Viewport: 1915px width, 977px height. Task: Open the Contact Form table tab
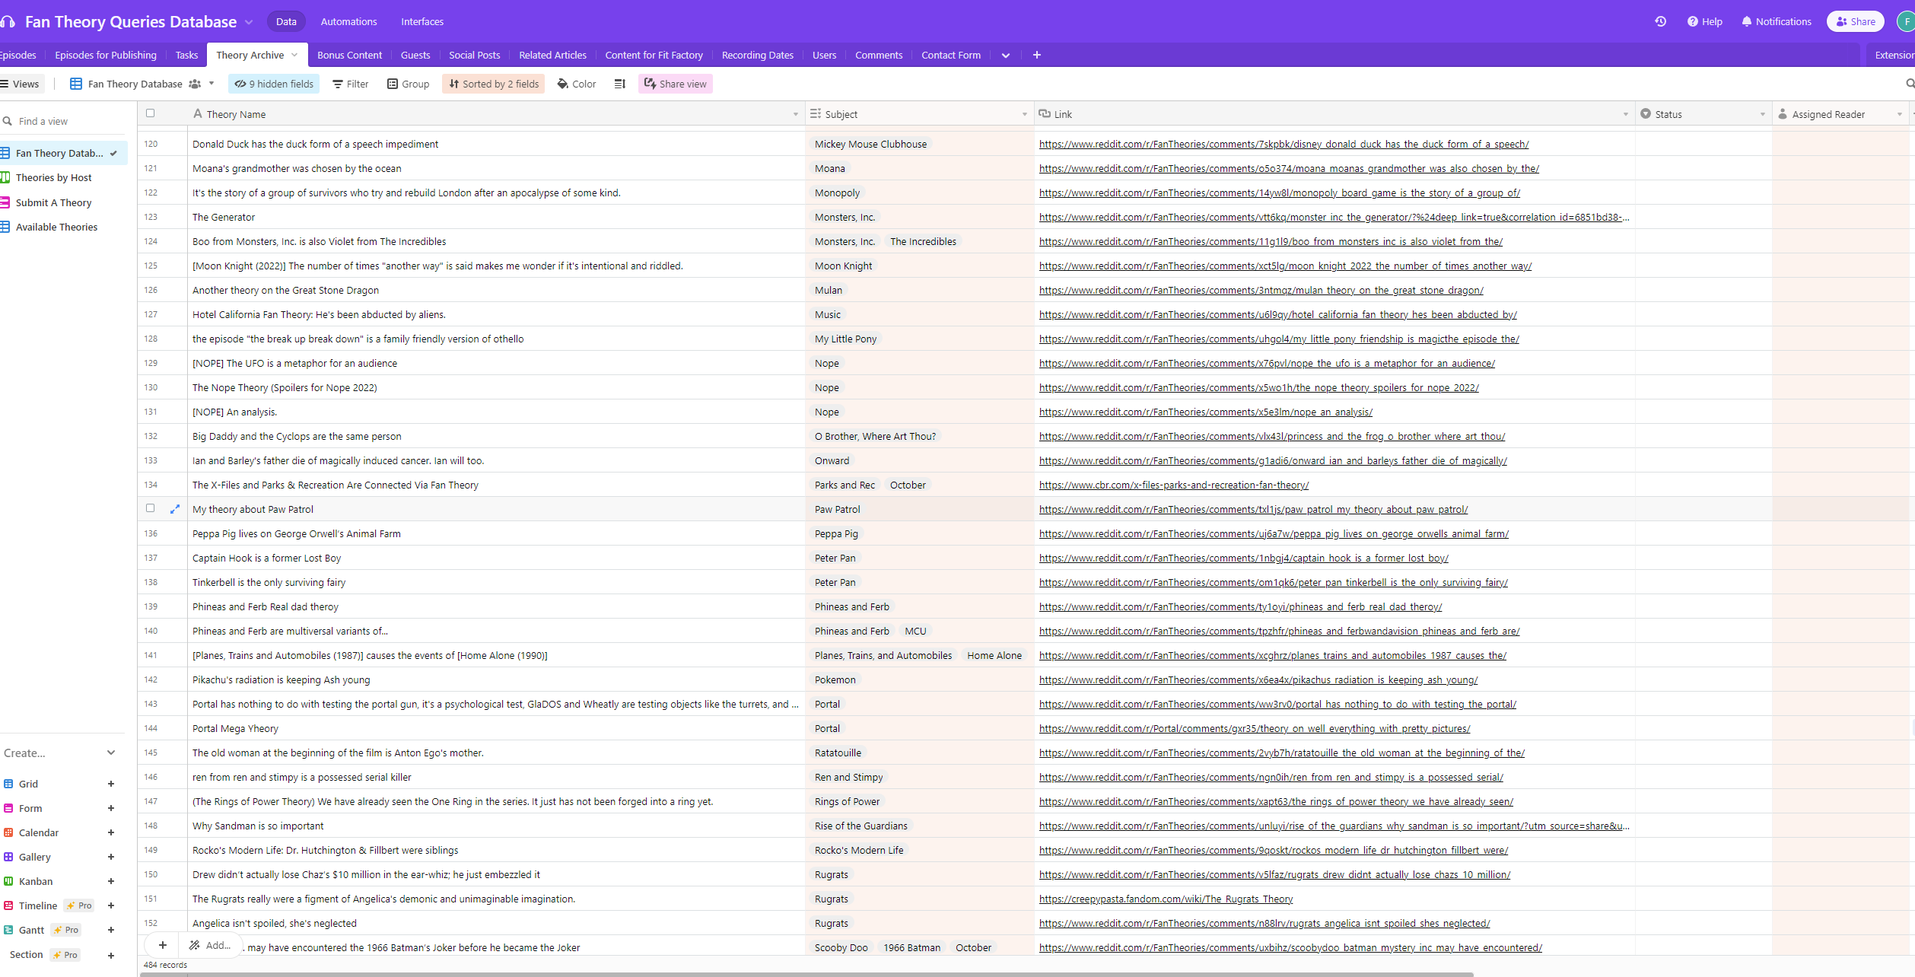tap(951, 55)
